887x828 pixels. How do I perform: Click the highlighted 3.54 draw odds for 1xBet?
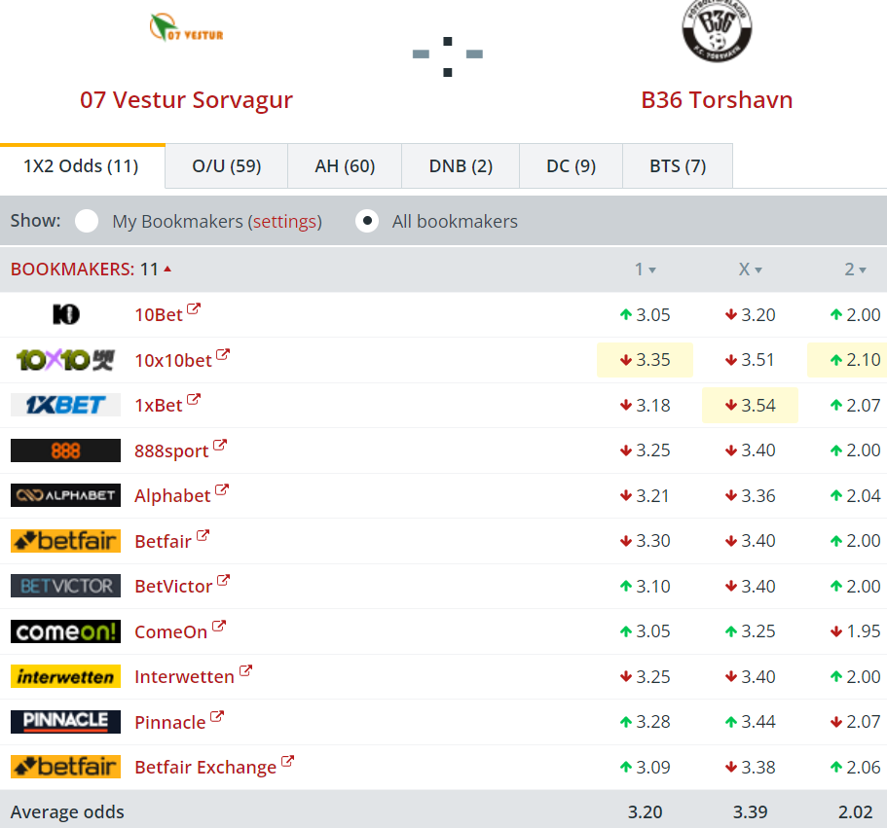click(750, 405)
